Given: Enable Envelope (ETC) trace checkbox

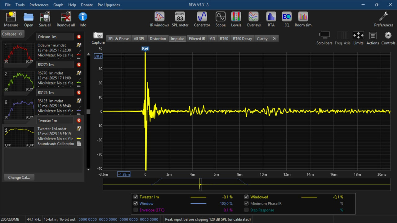Looking at the screenshot, I should point(136,210).
